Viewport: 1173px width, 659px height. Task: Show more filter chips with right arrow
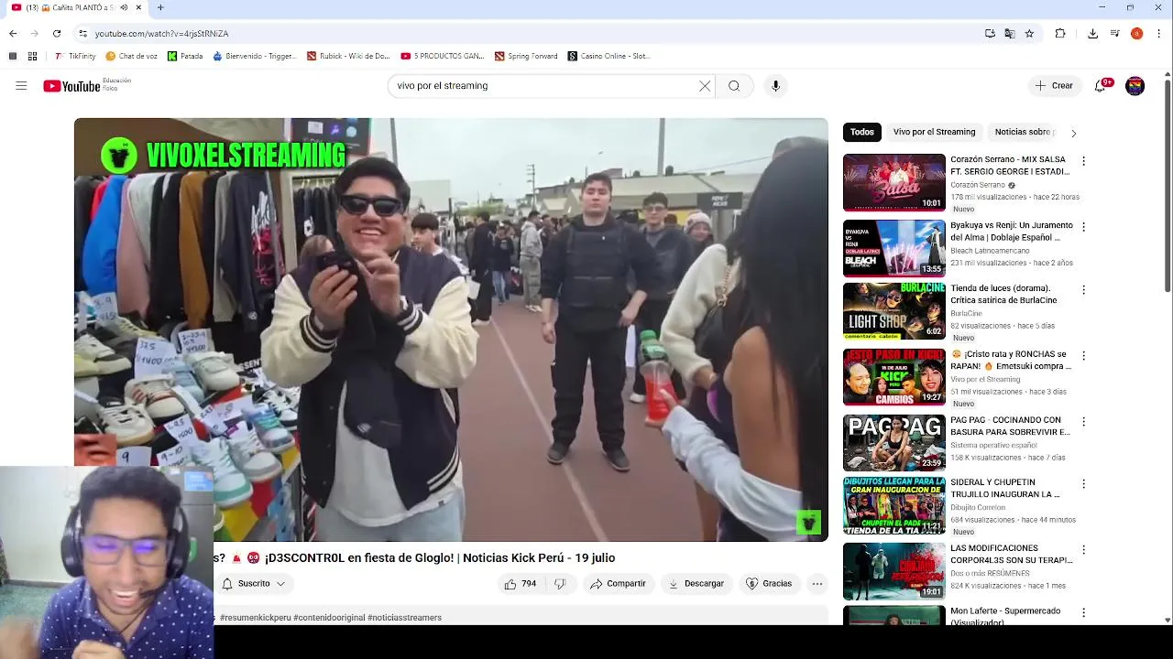[1073, 133]
